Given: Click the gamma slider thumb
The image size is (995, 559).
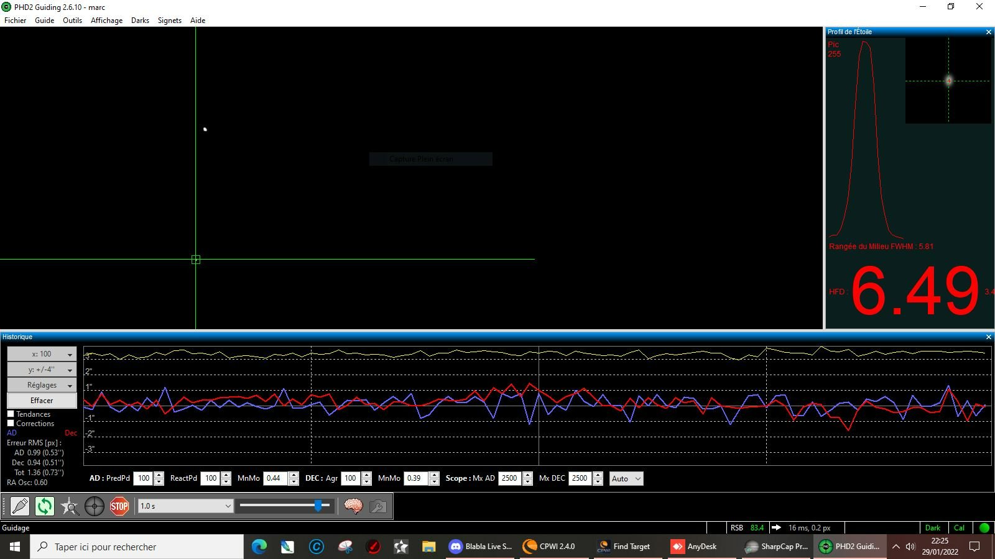Looking at the screenshot, I should (x=318, y=506).
